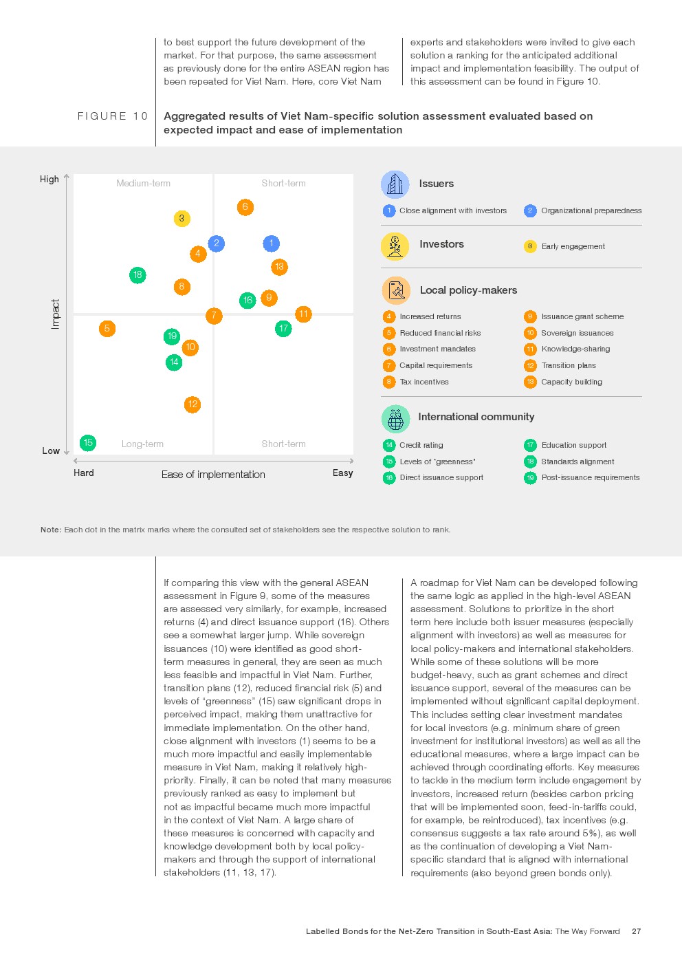Click the Investors category icon

pyautogui.click(x=395, y=246)
